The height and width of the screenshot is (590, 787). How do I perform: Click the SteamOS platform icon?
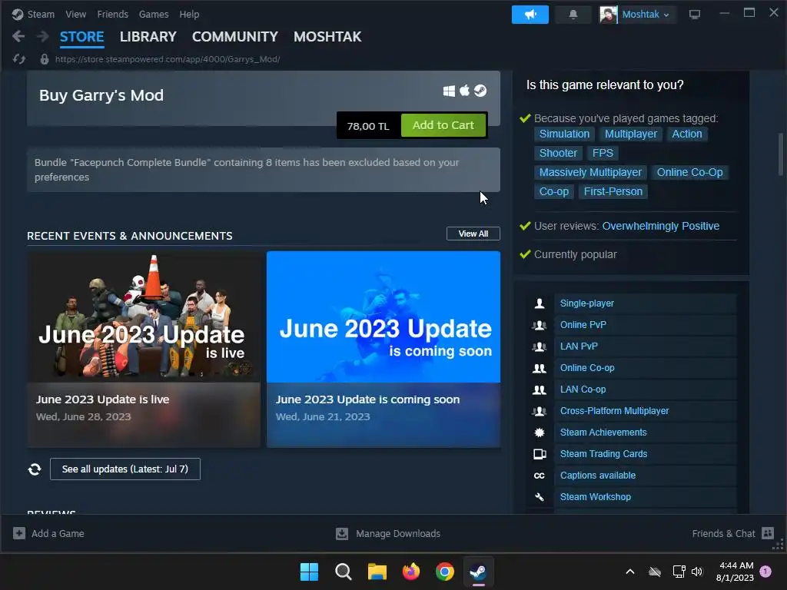coord(480,91)
